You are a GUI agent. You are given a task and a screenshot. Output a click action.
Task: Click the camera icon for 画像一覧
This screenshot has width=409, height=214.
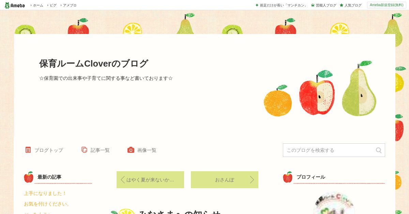coord(131,150)
